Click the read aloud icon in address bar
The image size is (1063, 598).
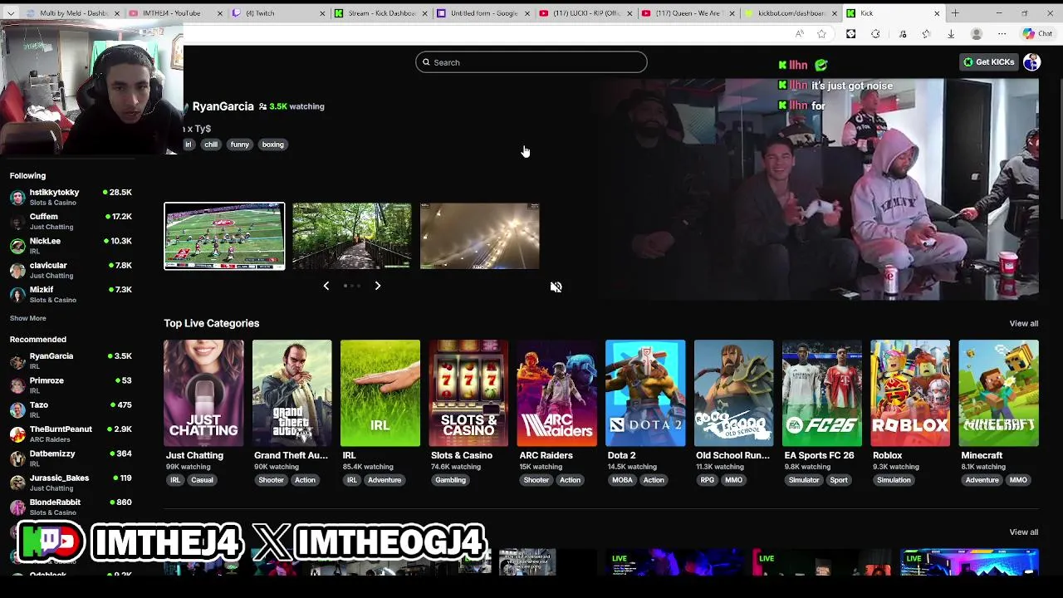(799, 34)
